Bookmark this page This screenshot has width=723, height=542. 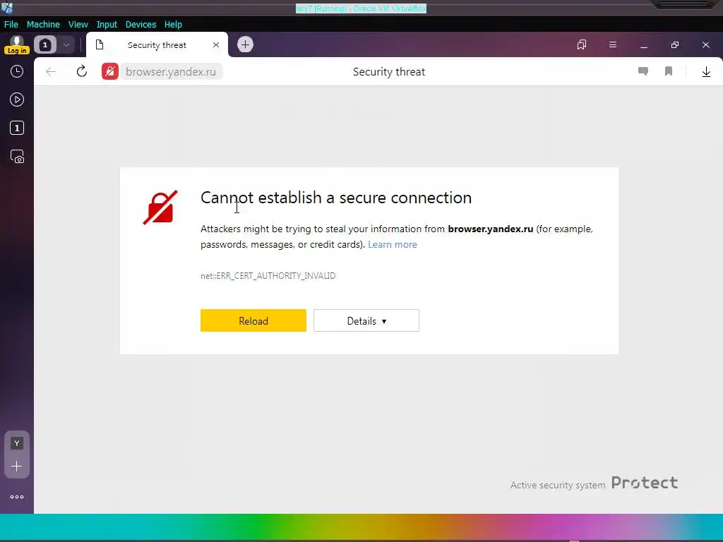[x=669, y=71]
